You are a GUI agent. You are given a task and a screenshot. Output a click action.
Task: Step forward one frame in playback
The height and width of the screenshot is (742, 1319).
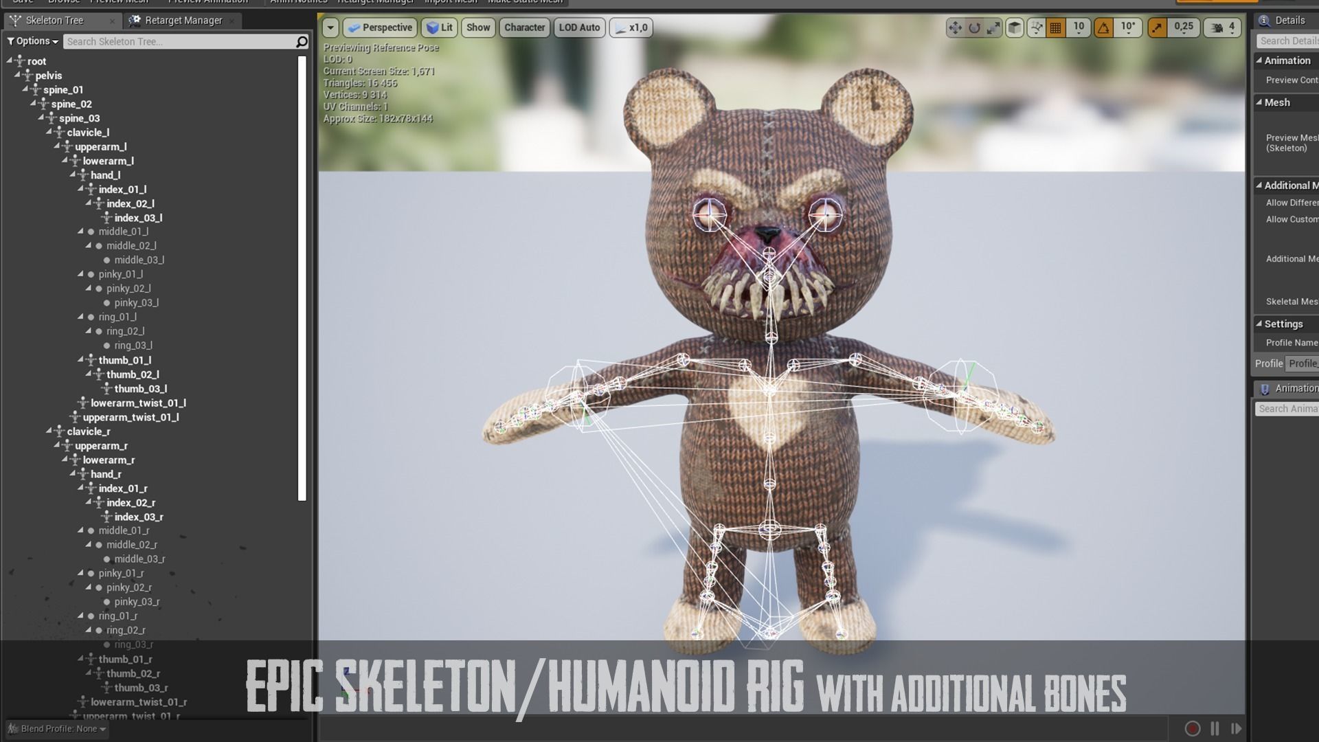1237,729
